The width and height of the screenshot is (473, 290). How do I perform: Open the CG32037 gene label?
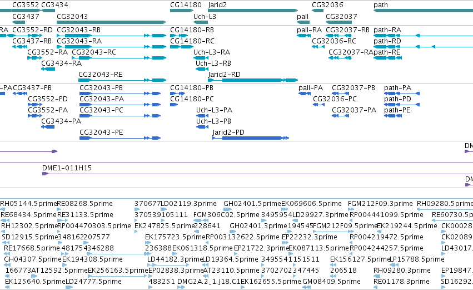[x=341, y=17]
